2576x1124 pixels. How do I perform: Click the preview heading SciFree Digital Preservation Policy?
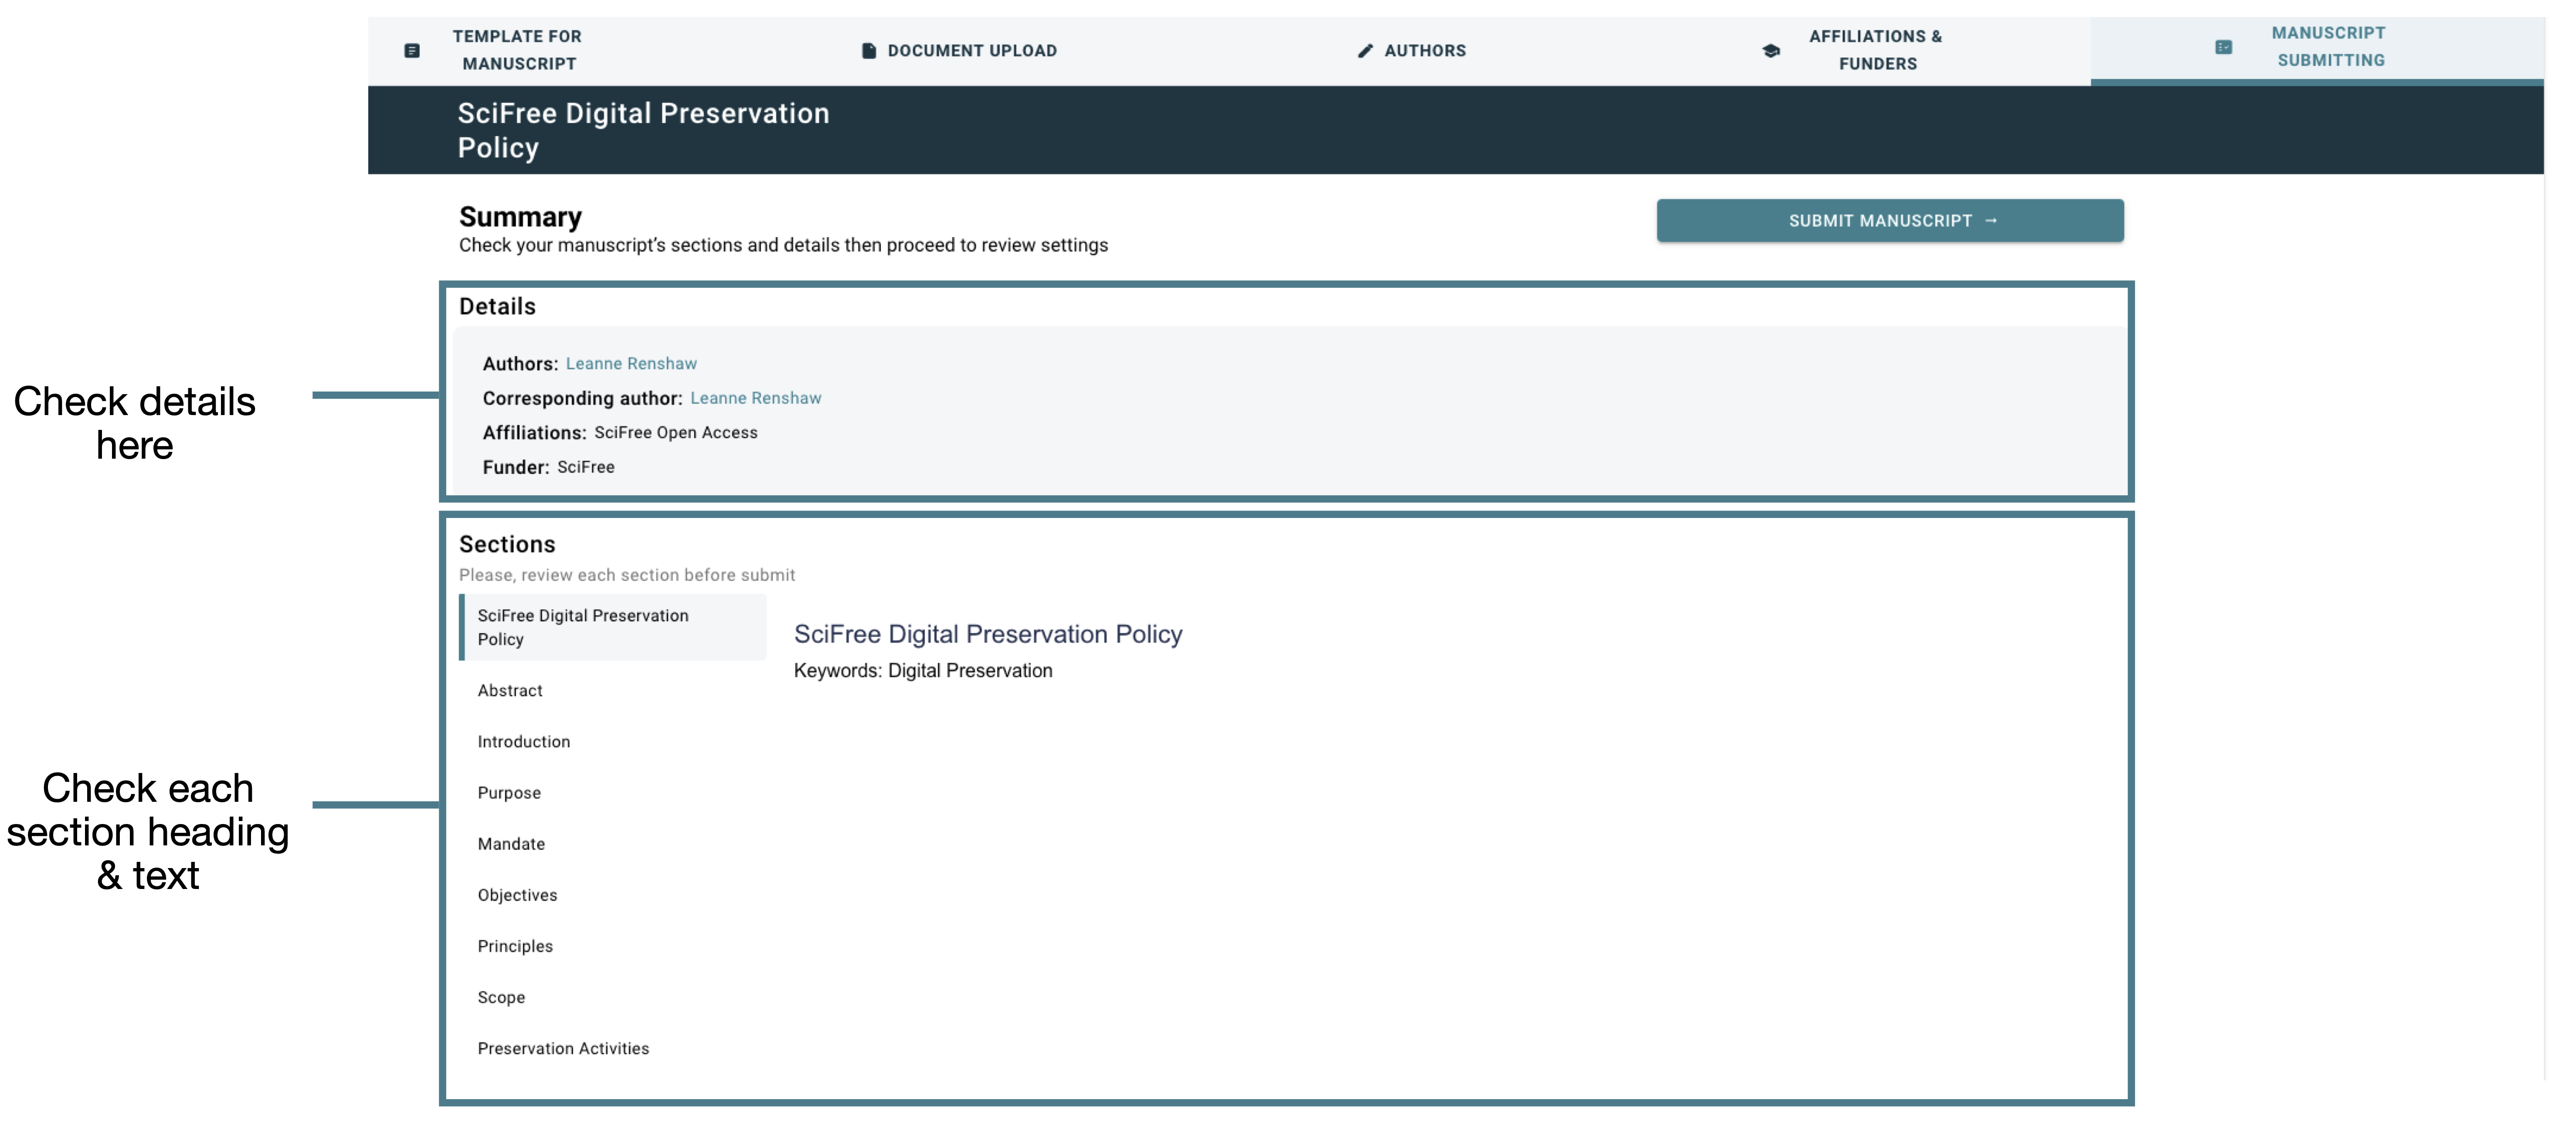987,634
